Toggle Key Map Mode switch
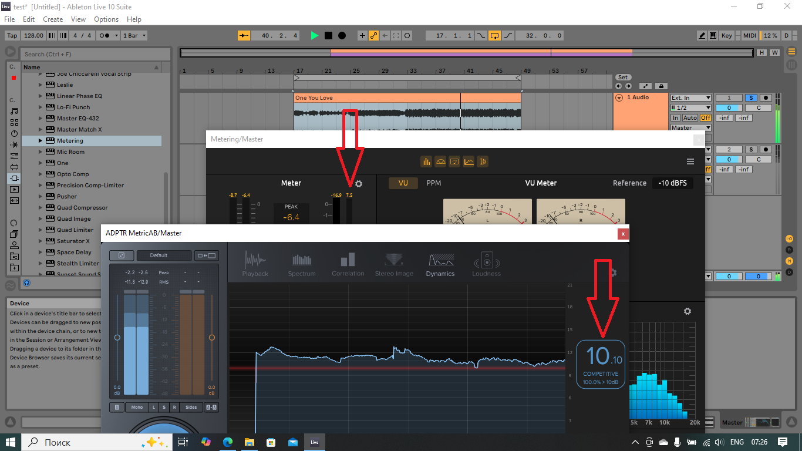 pos(727,36)
